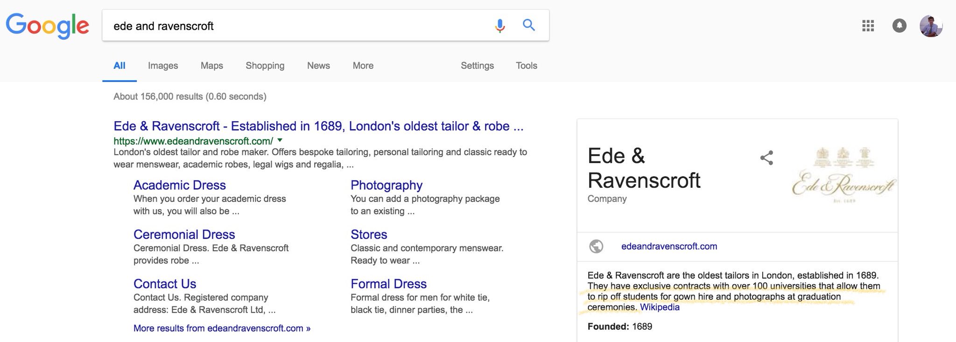Open the Contact Us sitelink
Viewport: 956px width, 342px height.
[165, 284]
